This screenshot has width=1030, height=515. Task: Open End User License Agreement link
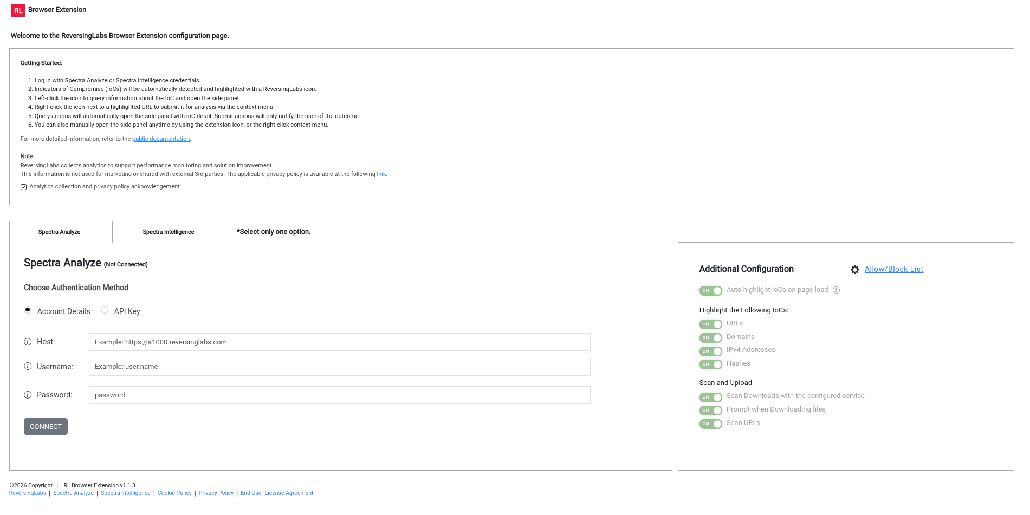(277, 493)
